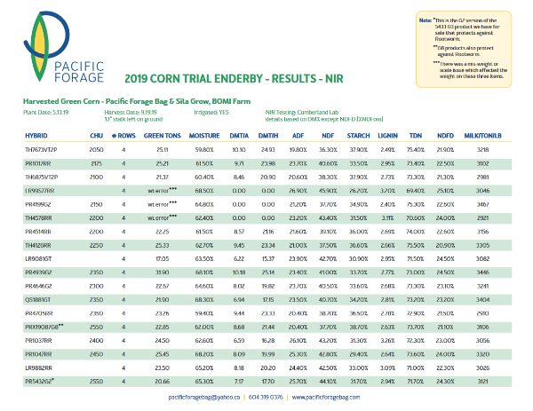
Task: Click the MILK/TON/LB column header
Action: (482, 136)
